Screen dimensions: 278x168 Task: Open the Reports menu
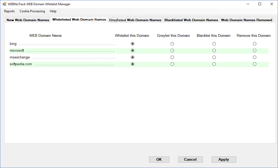coord(9,11)
